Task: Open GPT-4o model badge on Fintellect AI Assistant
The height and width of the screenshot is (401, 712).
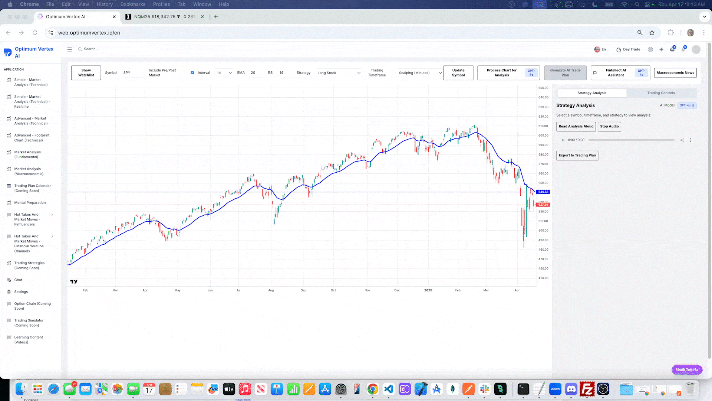Action: tap(641, 73)
